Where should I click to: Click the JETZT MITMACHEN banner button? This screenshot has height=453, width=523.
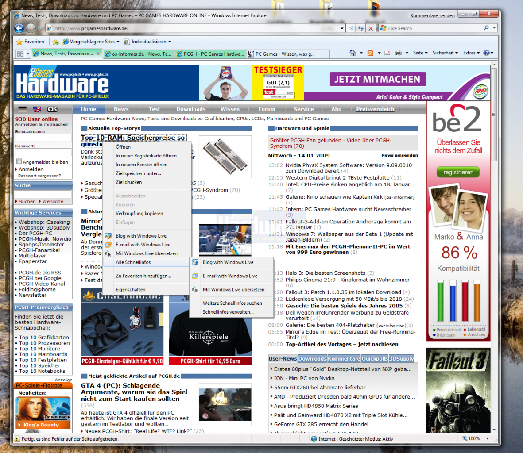378,79
